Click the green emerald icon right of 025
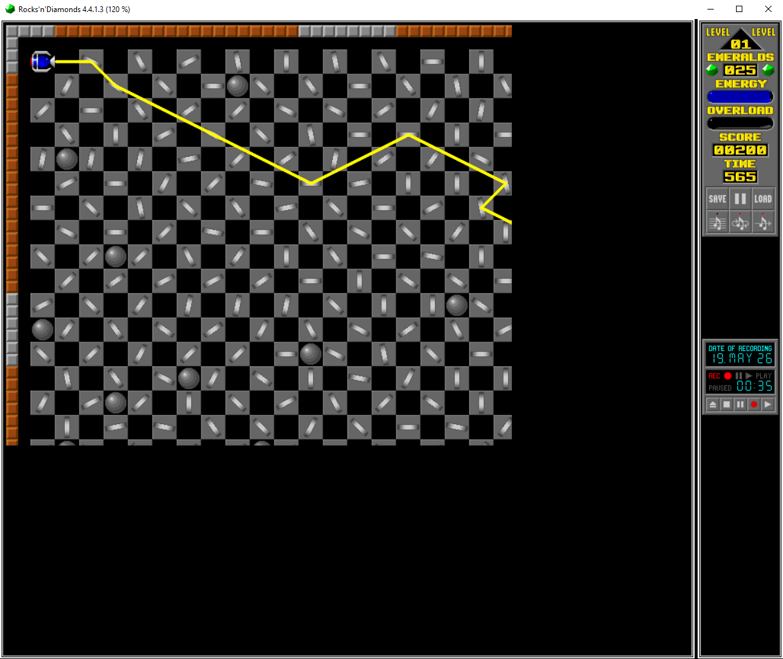Viewport: 783px width, 659px height. [768, 70]
